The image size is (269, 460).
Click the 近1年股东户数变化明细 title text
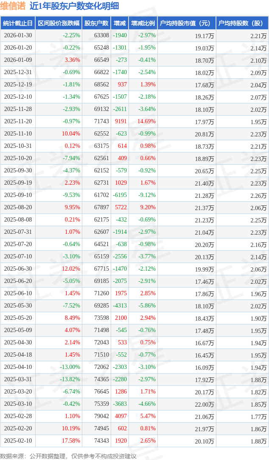(74, 6)
